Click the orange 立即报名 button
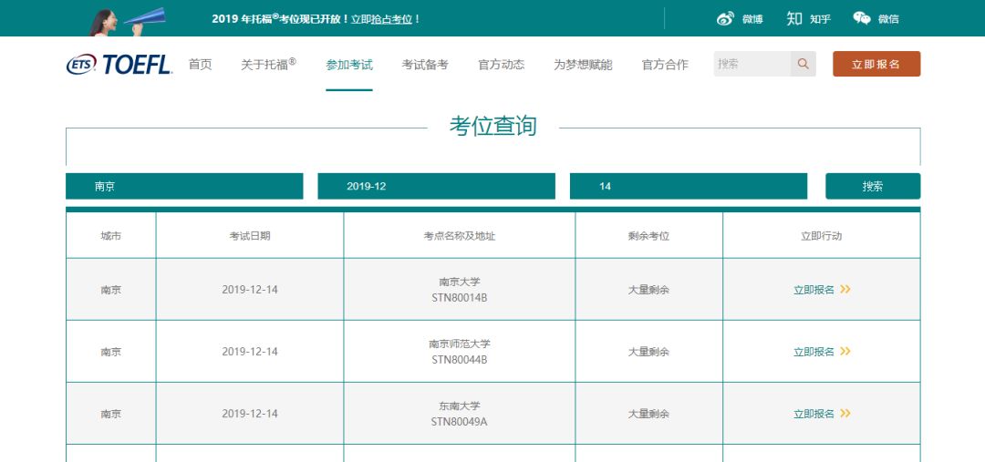985x462 pixels. click(876, 64)
